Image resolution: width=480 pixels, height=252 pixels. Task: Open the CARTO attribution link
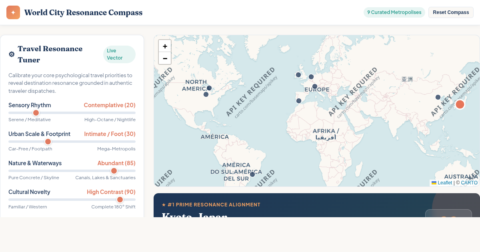[469, 183]
